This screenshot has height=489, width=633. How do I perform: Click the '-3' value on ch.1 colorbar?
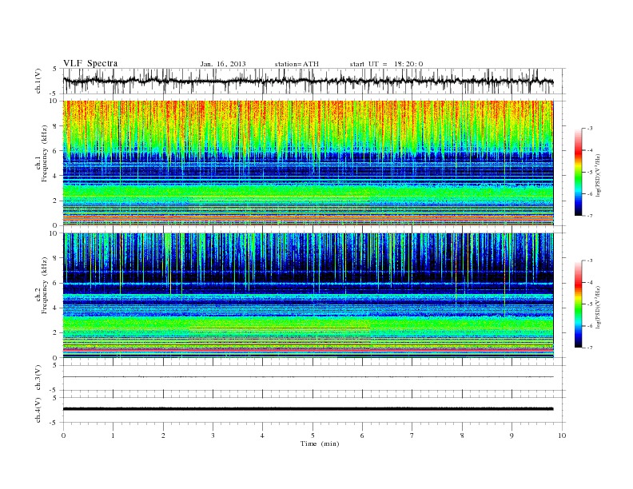tap(590, 129)
